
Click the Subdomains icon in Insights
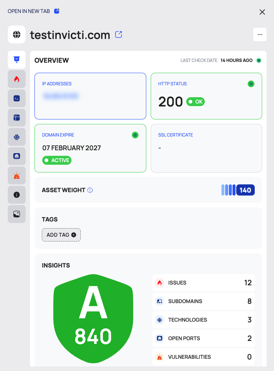160,301
